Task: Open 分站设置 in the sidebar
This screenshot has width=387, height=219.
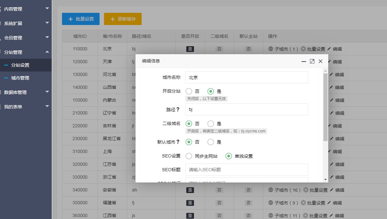Action: 20,65
